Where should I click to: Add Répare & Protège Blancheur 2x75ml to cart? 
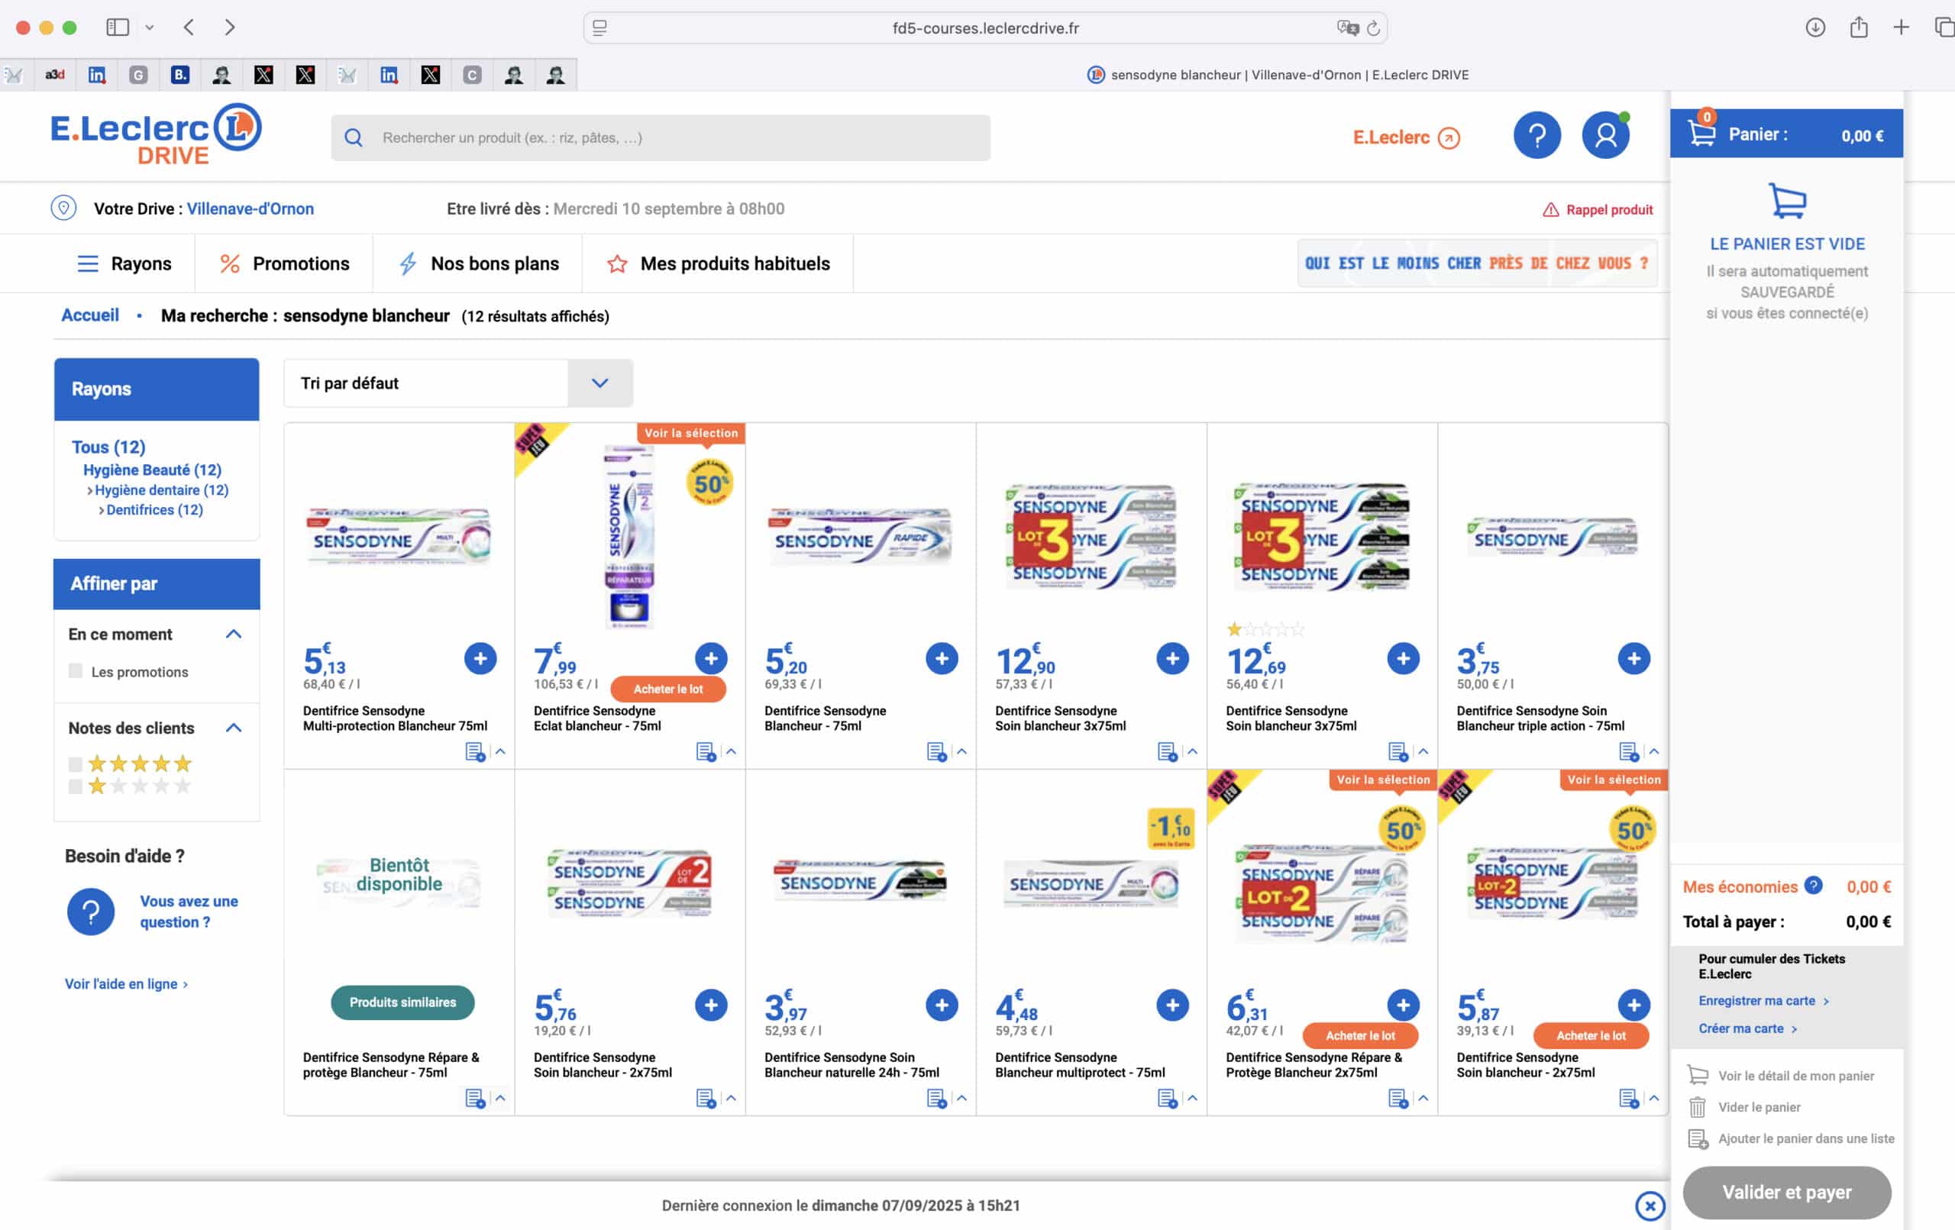tap(1403, 1005)
